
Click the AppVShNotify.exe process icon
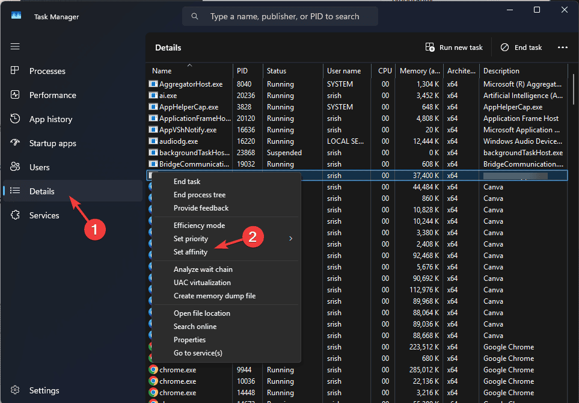pos(153,130)
